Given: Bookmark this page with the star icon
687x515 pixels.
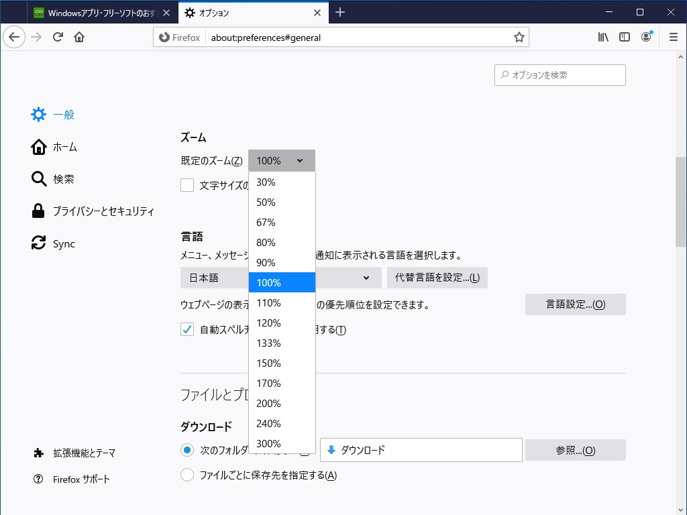Looking at the screenshot, I should [x=519, y=37].
